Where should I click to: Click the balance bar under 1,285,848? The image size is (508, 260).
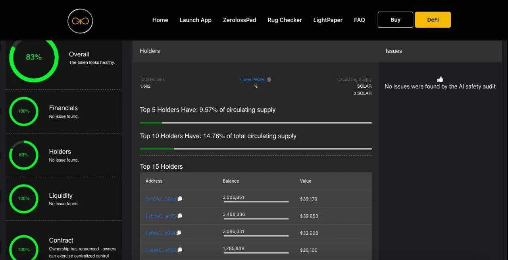(256, 252)
